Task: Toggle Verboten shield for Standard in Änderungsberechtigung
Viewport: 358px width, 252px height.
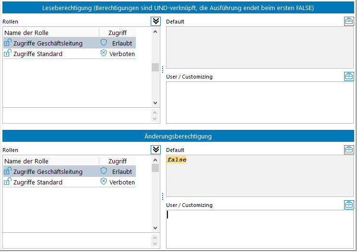Action: click(x=104, y=182)
